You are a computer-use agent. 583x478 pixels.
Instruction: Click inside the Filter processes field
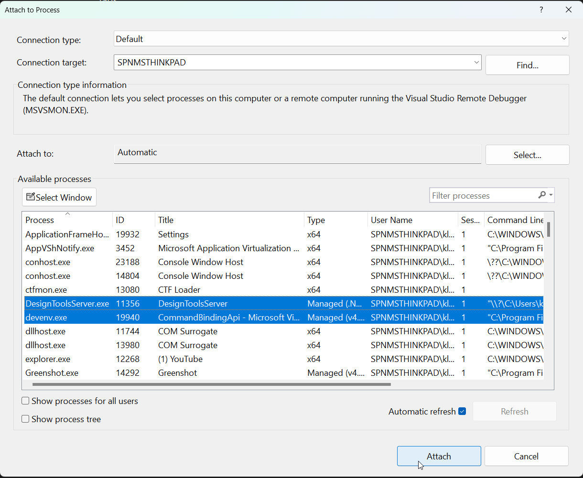(473, 195)
